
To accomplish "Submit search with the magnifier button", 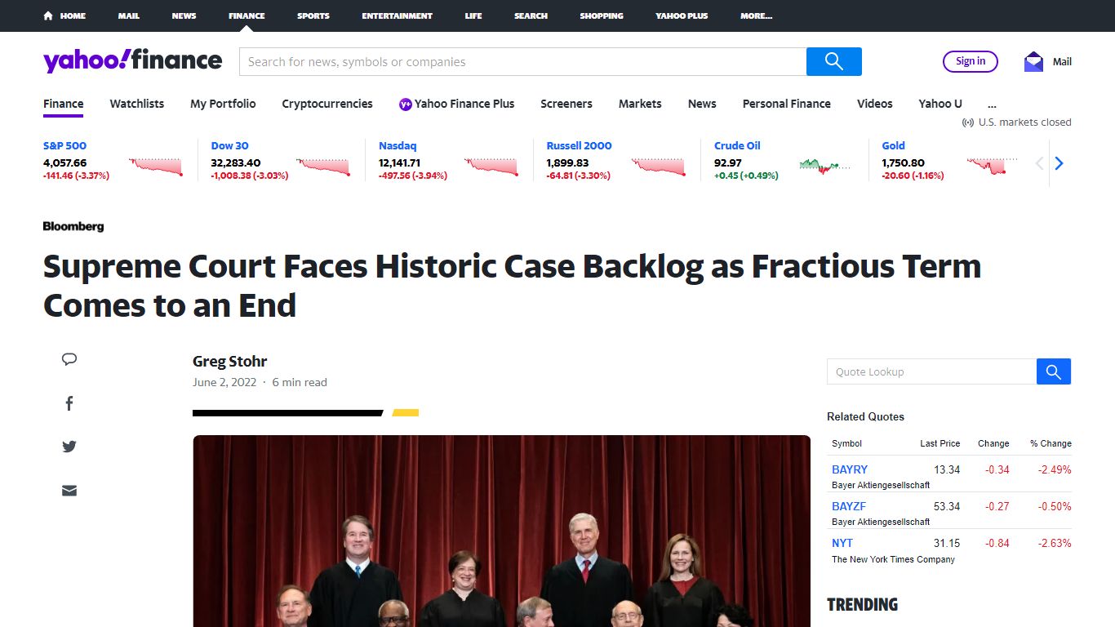I will [x=833, y=61].
